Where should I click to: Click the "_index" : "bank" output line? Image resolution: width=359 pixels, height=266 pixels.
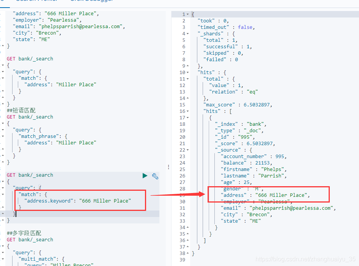[240, 124]
